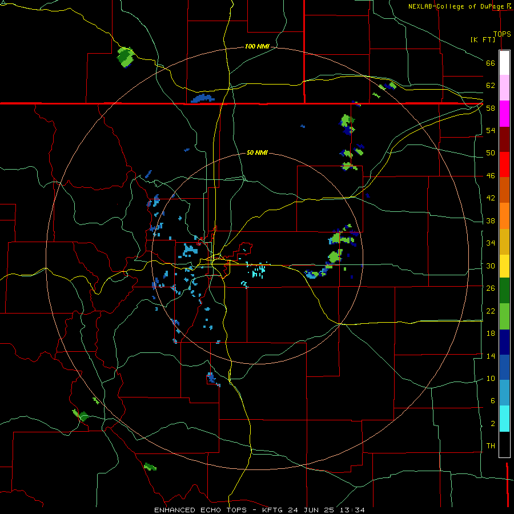Click the 24 JUN 25 date stamp

pyautogui.click(x=311, y=510)
